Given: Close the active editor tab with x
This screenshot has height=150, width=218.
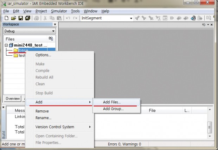Looking at the screenshot, I should pyautogui.click(x=212, y=25).
